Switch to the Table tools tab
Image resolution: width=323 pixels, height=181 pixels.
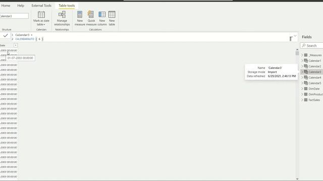[67, 6]
